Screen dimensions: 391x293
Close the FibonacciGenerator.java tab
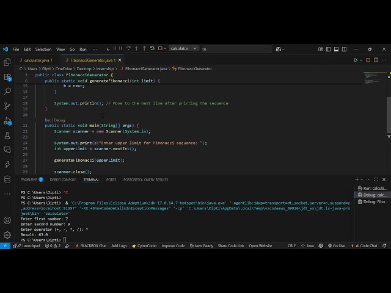point(120,60)
